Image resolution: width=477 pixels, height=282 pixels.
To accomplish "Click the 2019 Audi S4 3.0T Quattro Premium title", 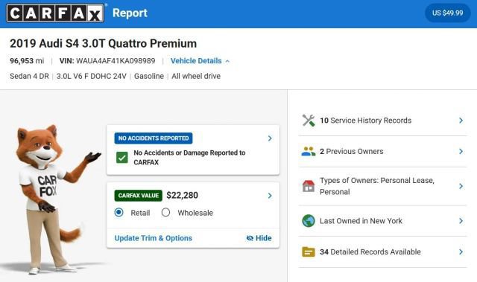I will point(103,44).
